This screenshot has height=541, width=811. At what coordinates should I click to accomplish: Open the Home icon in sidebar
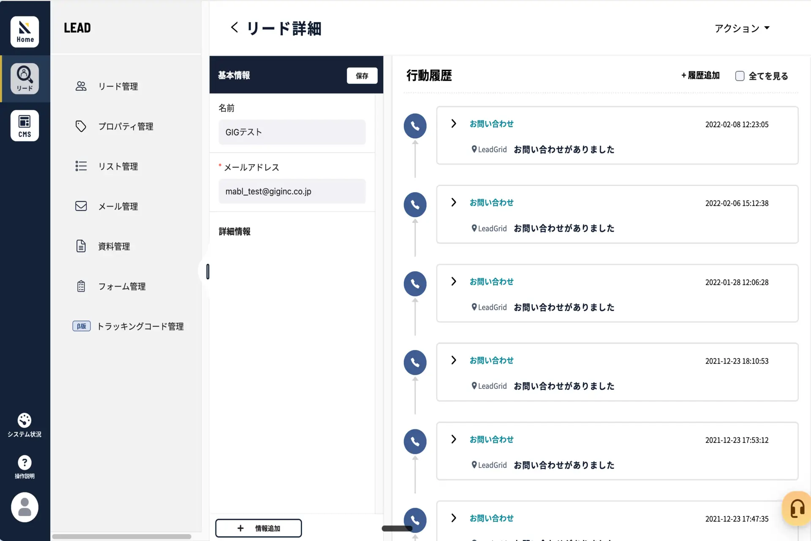(25, 32)
